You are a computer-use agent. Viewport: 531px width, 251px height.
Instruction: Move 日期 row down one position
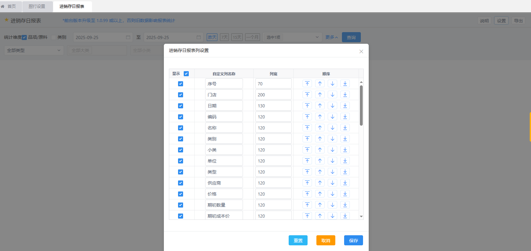click(332, 106)
